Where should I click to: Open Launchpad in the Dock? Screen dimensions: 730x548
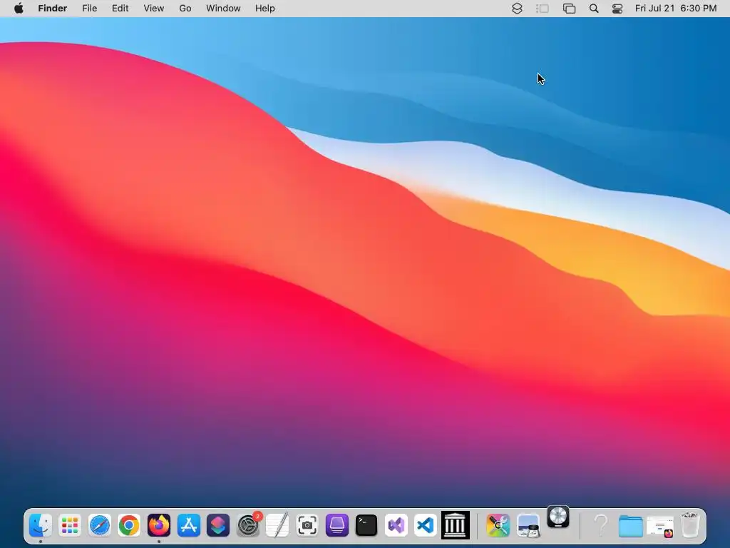(x=70, y=525)
